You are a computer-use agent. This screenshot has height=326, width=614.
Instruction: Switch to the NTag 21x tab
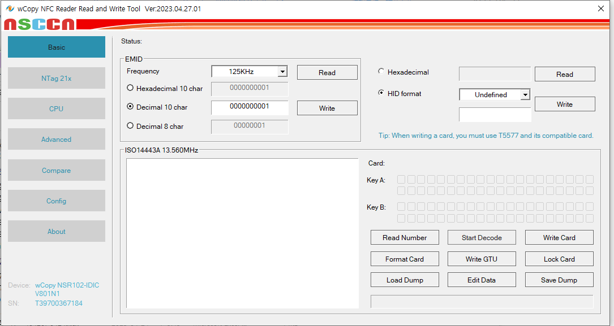click(x=57, y=78)
